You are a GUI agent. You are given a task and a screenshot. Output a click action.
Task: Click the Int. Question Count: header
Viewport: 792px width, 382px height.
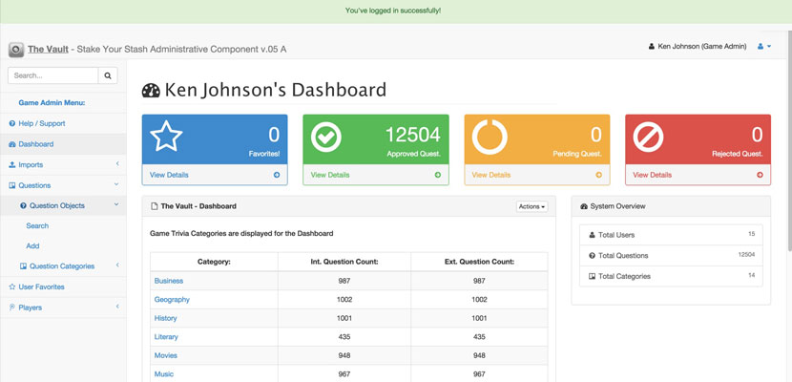point(344,262)
